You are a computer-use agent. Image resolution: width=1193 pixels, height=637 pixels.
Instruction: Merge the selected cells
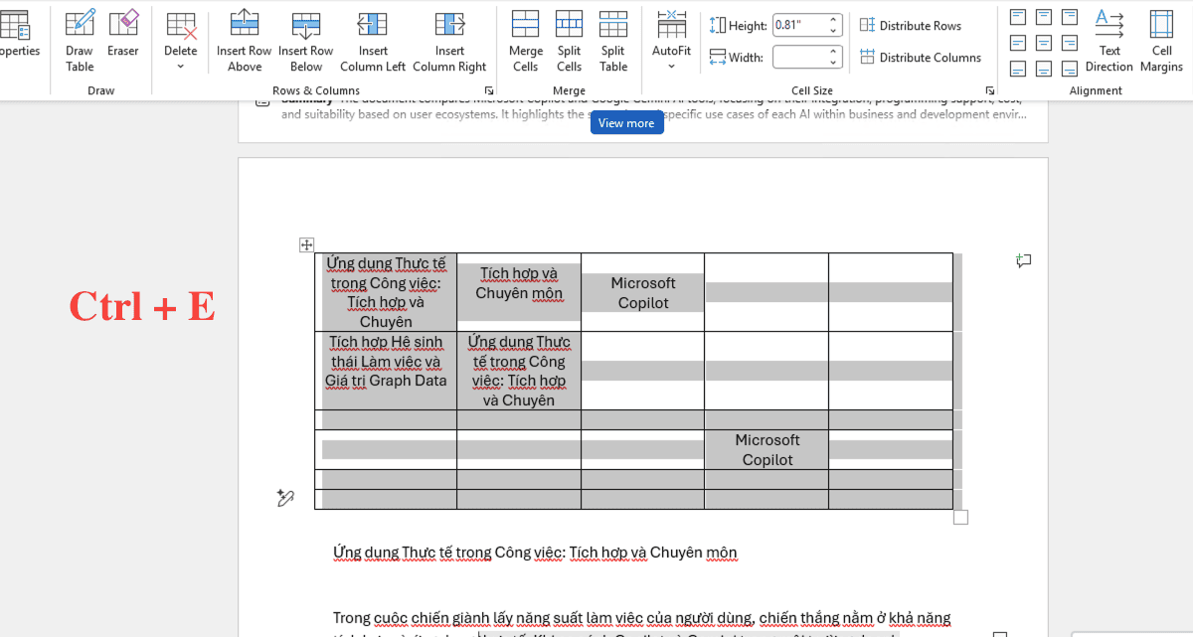click(525, 41)
